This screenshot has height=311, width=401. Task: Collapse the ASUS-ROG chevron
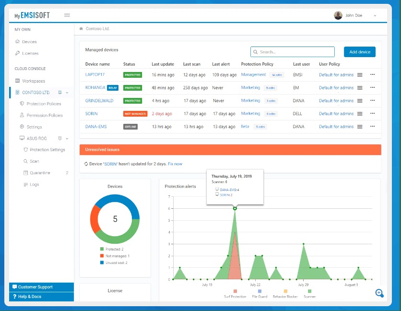pyautogui.click(x=67, y=139)
